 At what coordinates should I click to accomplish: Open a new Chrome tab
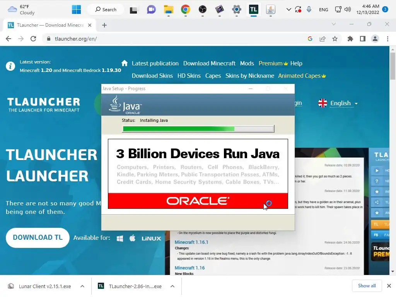104,25
